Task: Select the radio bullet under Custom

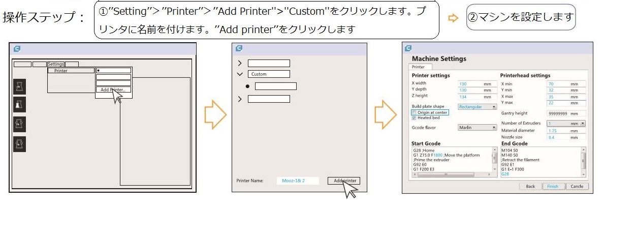Action: (x=247, y=86)
